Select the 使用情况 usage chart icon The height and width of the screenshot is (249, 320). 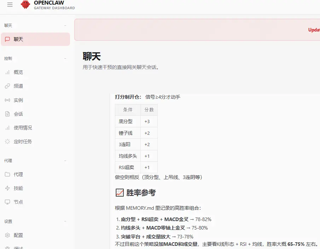click(x=7, y=128)
